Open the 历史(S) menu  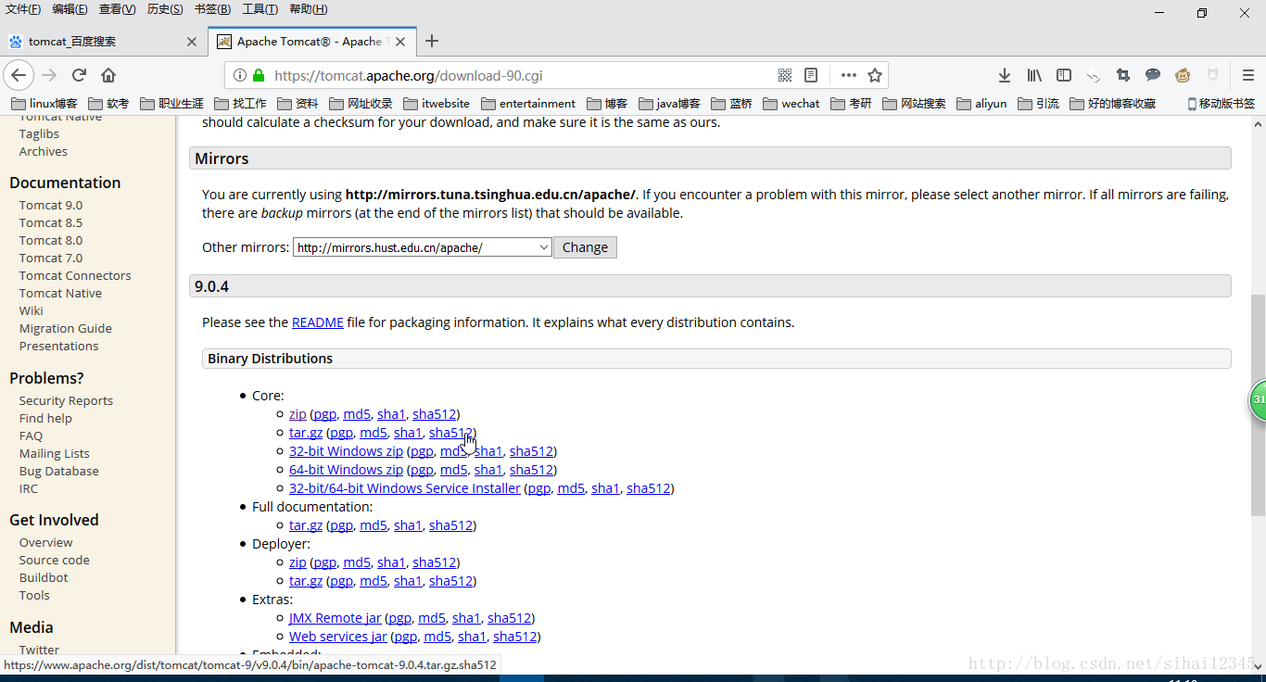pyautogui.click(x=165, y=9)
